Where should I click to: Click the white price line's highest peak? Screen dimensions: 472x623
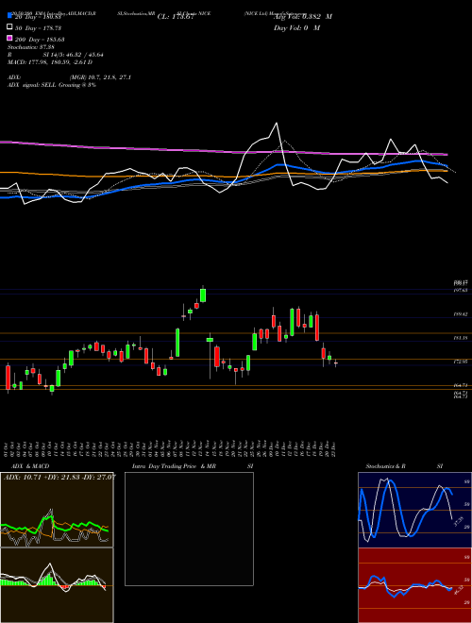[x=277, y=124]
